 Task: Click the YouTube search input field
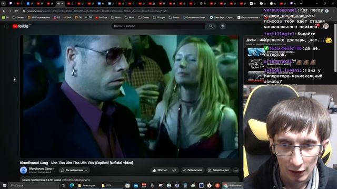tap(158, 26)
